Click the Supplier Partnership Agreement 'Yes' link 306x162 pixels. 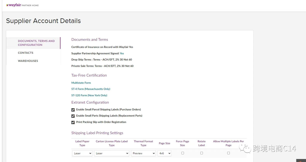122,53
